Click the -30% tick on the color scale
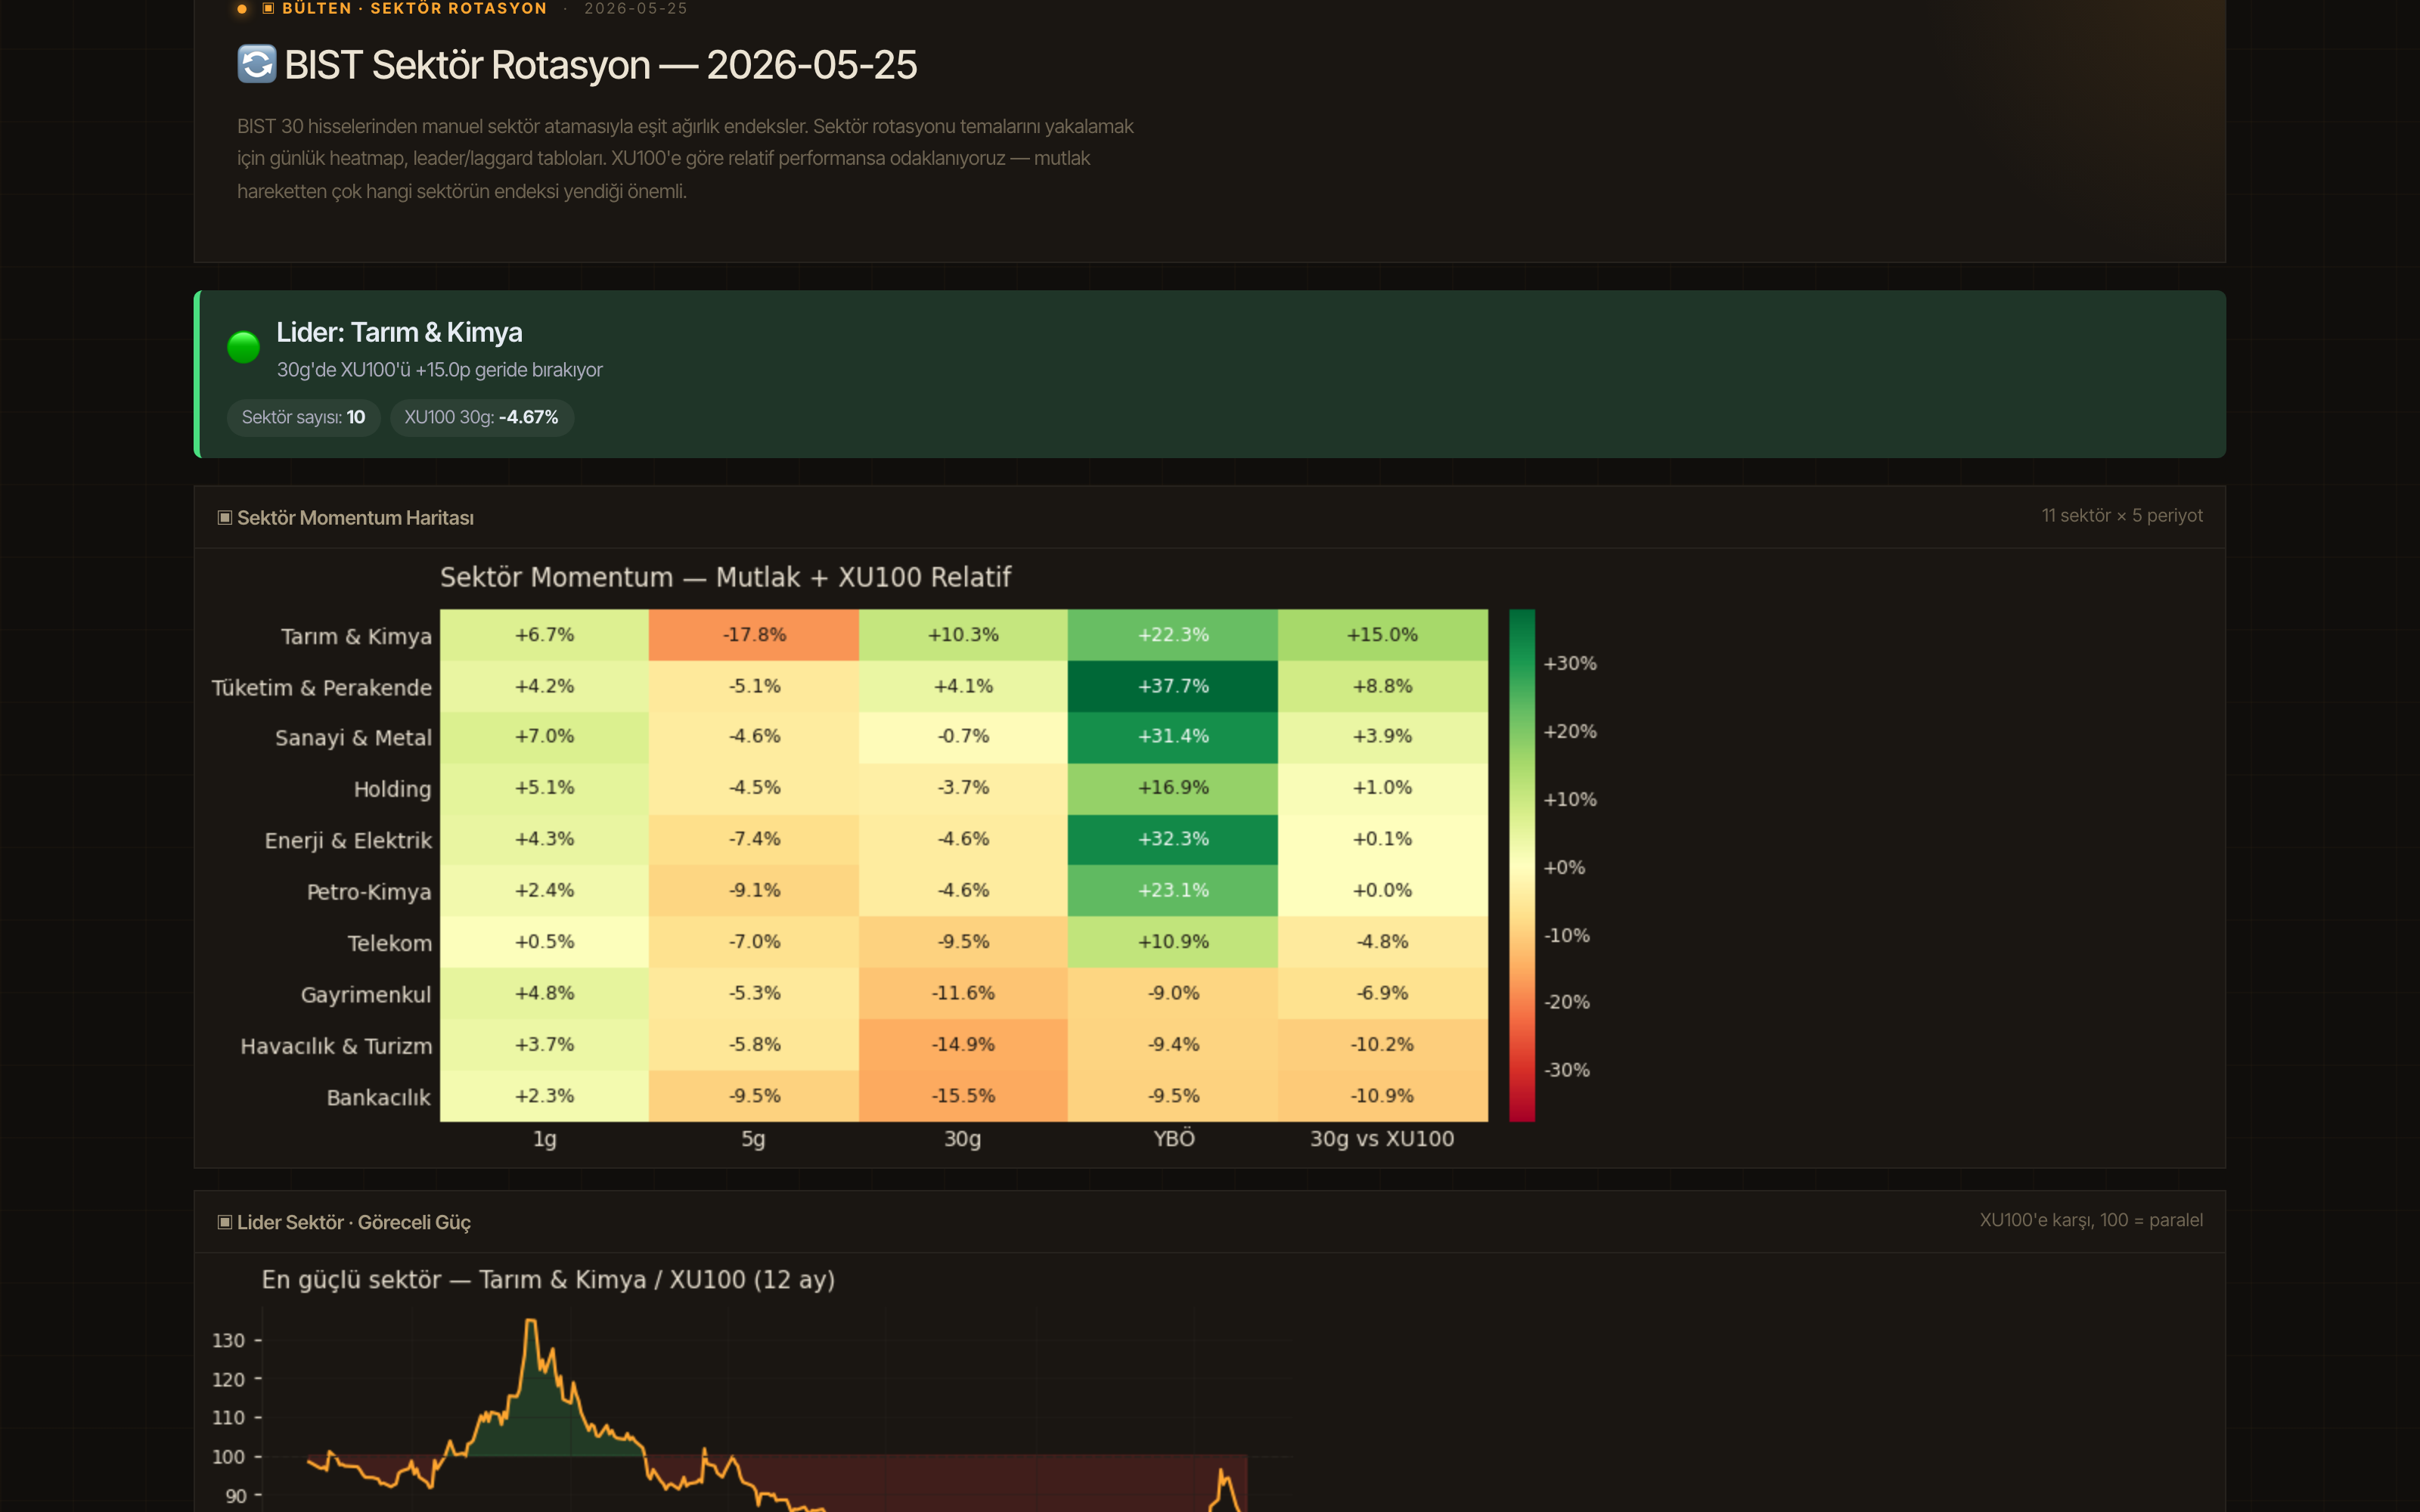The width and height of the screenshot is (2420, 1512). [1567, 1070]
